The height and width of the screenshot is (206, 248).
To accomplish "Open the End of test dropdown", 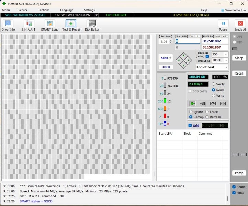I will coord(226,67).
